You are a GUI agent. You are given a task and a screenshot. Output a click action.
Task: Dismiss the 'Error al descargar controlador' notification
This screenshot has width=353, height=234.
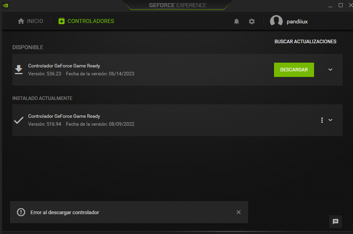coord(239,212)
